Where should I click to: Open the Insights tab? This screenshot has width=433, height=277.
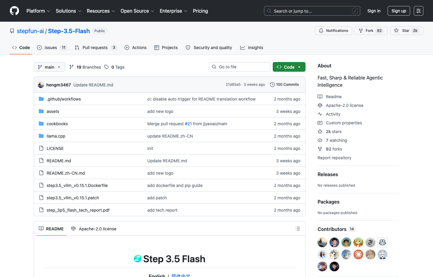(x=252, y=47)
